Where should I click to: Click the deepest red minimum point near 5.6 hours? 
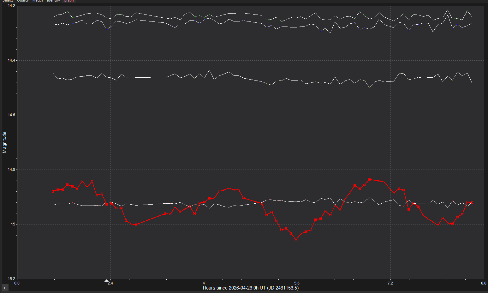[x=296, y=240]
